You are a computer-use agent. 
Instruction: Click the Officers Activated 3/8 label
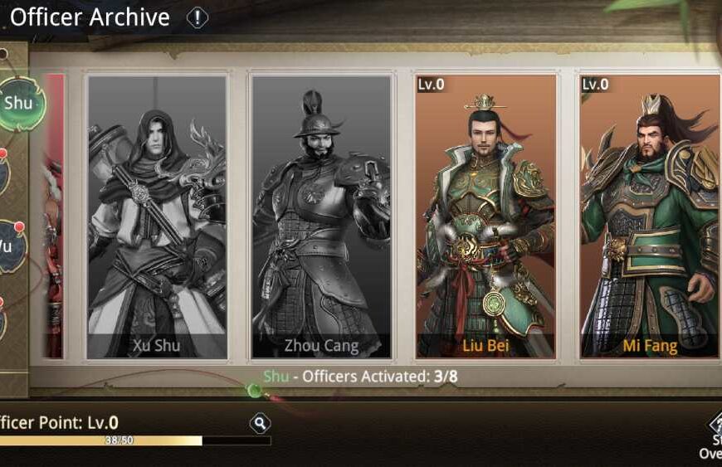coord(360,377)
